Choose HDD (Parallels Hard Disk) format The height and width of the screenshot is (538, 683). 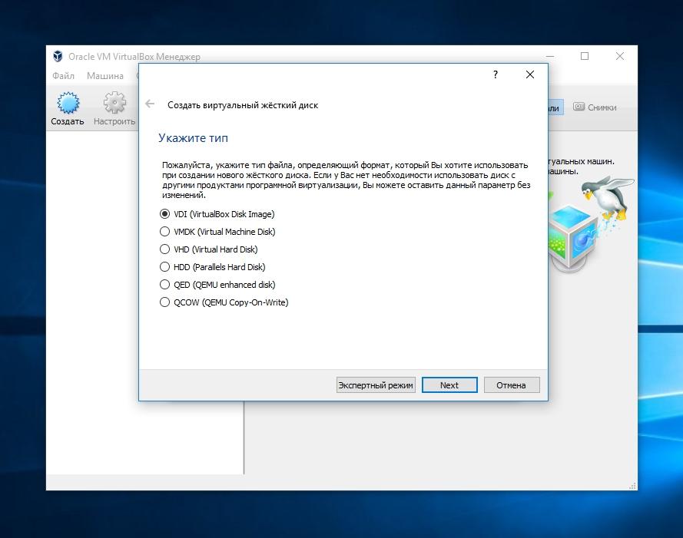coord(213,267)
